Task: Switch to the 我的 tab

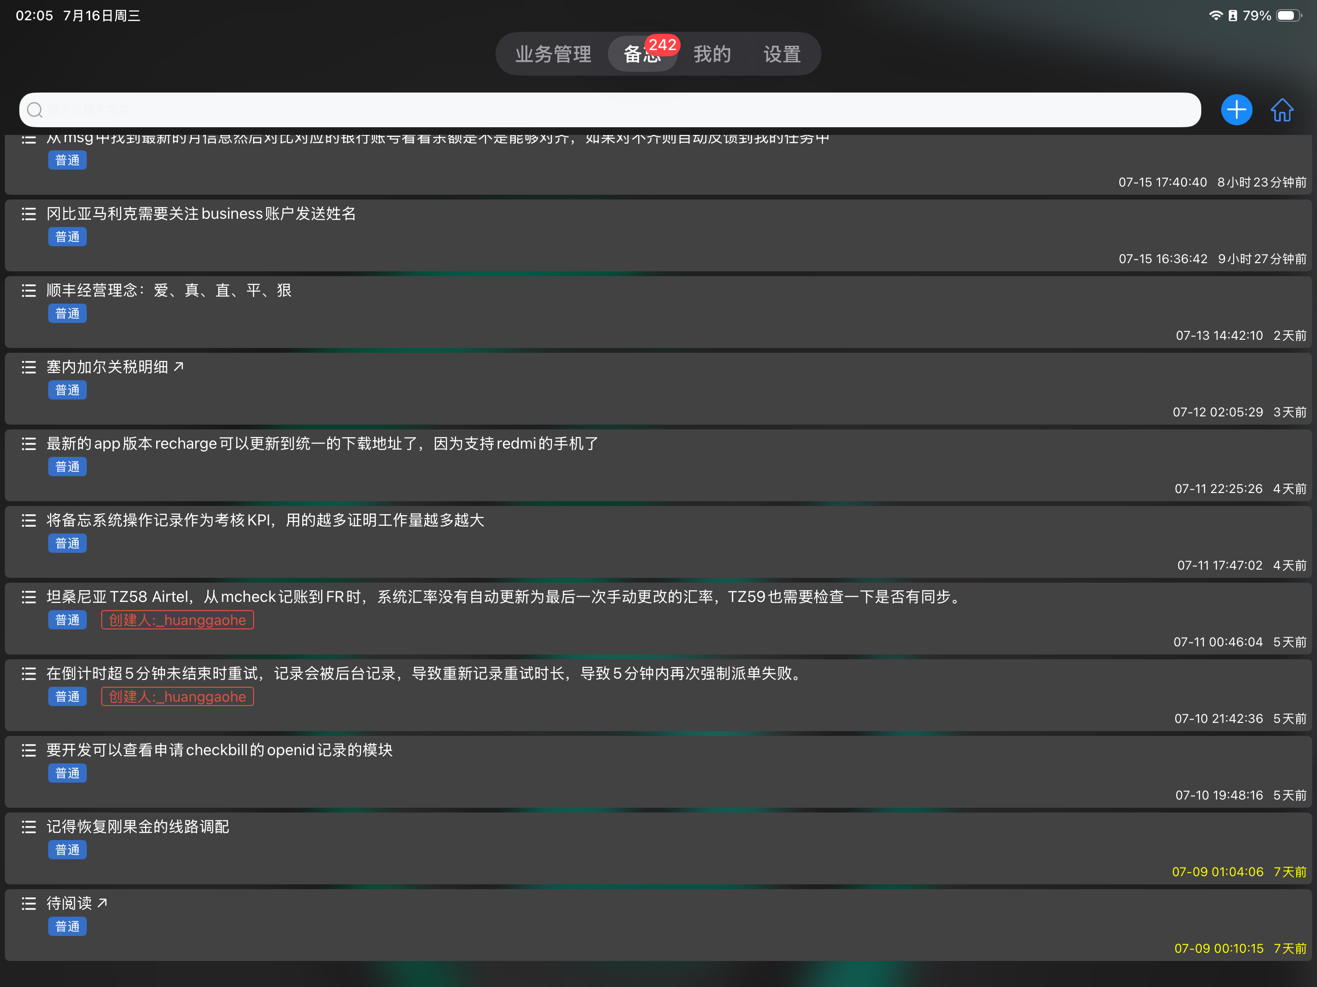Action: (x=712, y=54)
